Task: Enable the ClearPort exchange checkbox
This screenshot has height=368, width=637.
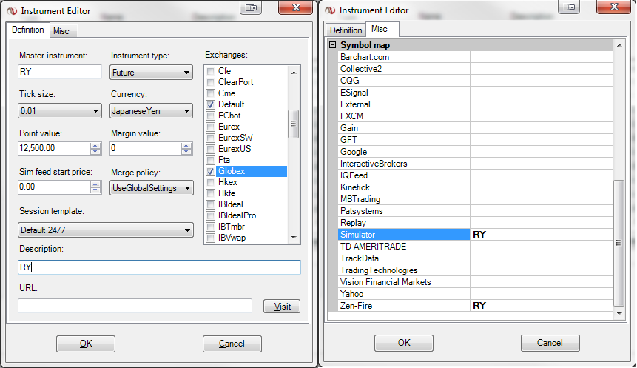Action: click(210, 82)
